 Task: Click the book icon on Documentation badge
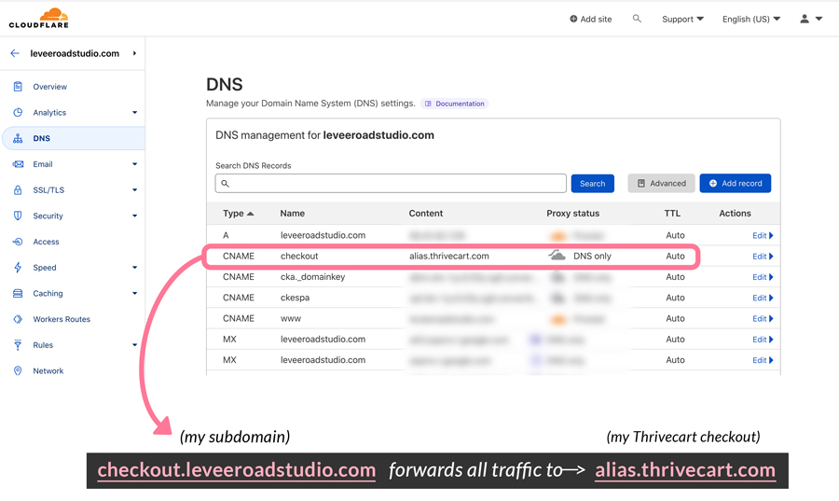coord(428,104)
